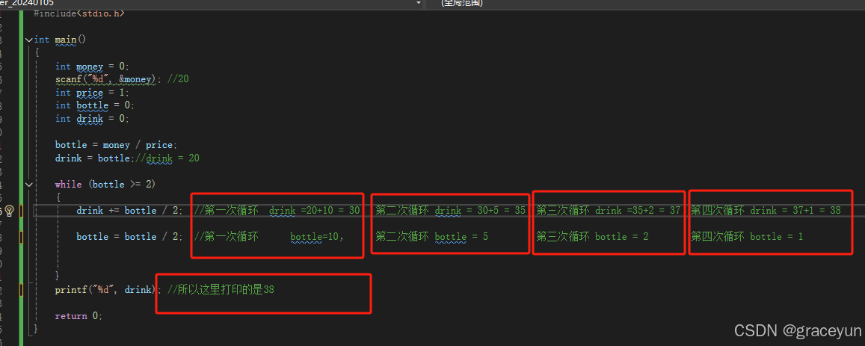Click the '//20' comment after scanf
Screen dimensions: 865x346
click(x=178, y=79)
